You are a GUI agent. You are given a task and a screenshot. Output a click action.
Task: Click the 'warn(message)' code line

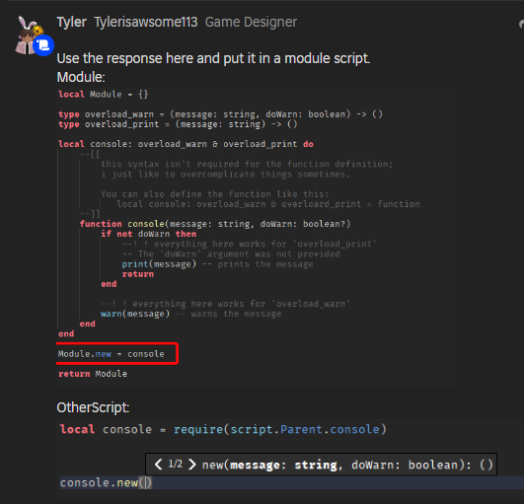coord(135,314)
